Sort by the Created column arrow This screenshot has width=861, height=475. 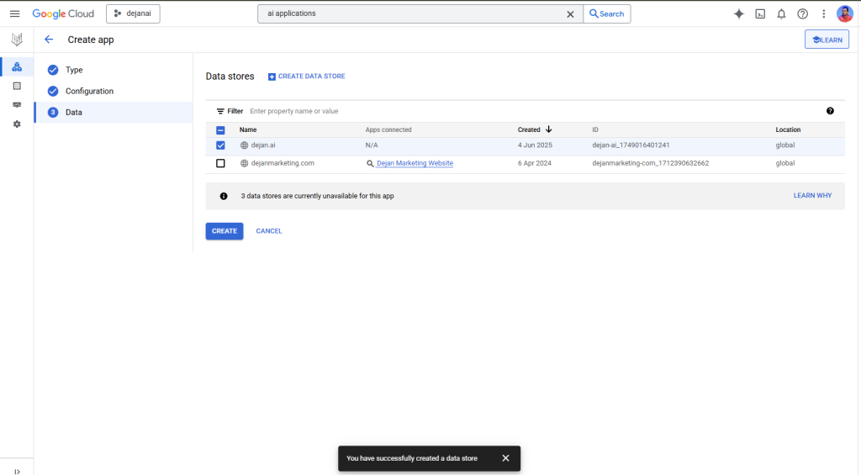coord(549,129)
